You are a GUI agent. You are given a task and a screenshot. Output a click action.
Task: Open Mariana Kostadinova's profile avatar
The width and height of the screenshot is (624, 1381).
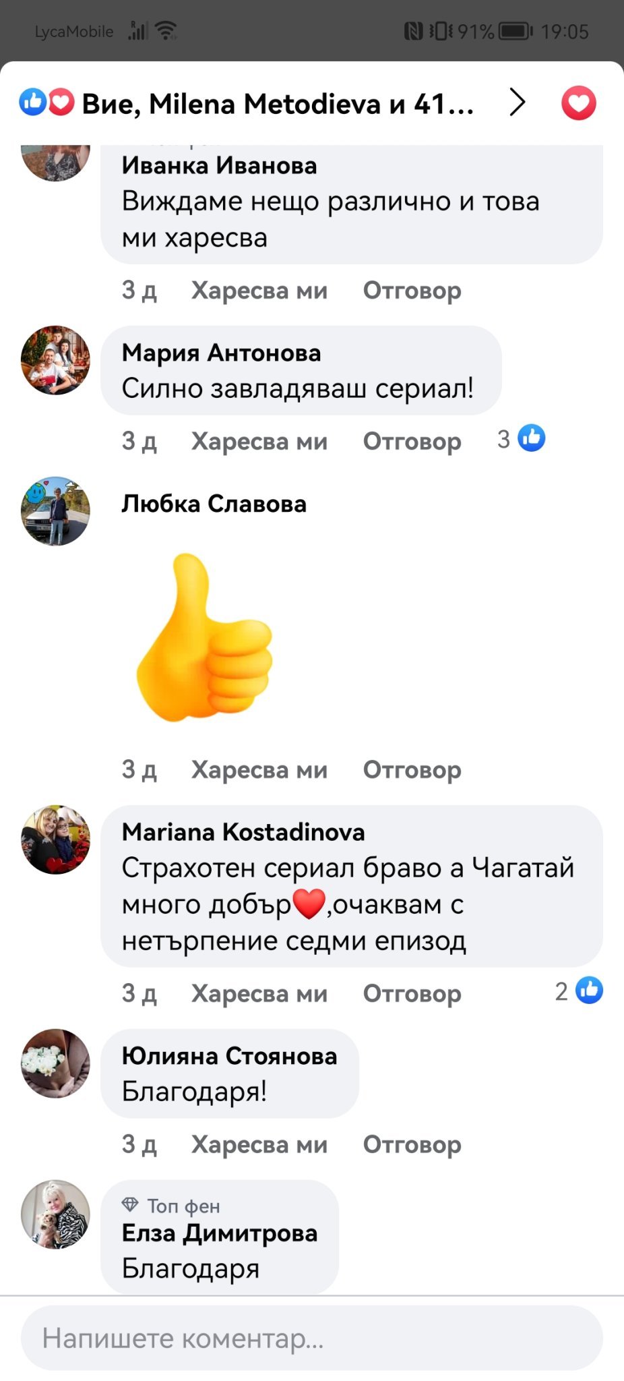(x=55, y=840)
